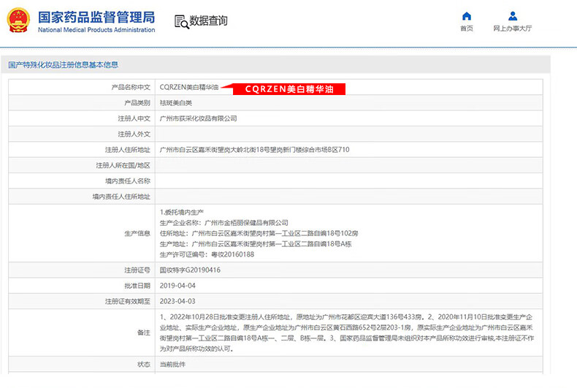Select product name CQRZEN美白精华油 value
Image resolution: width=577 pixels, height=388 pixels.
[x=189, y=87]
